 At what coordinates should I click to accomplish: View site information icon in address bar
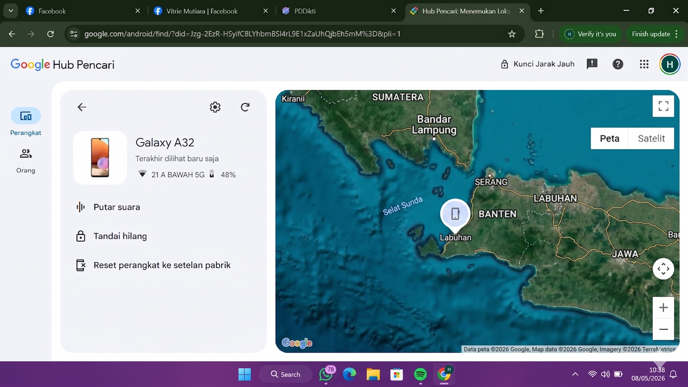pos(74,34)
